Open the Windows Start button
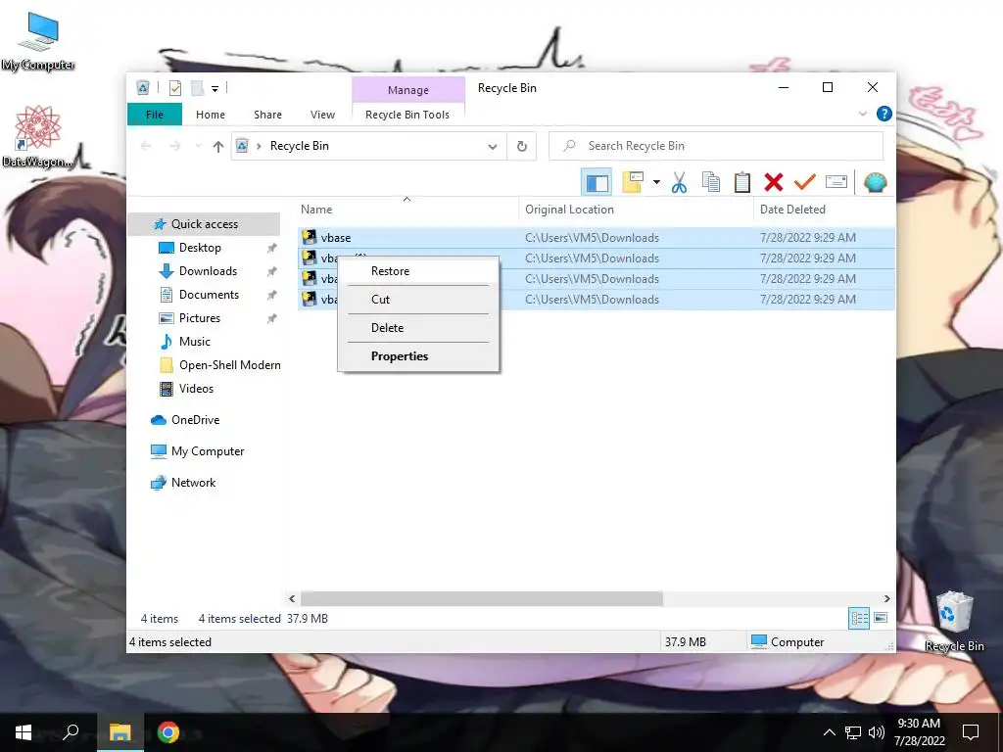The image size is (1003, 752). 24,732
